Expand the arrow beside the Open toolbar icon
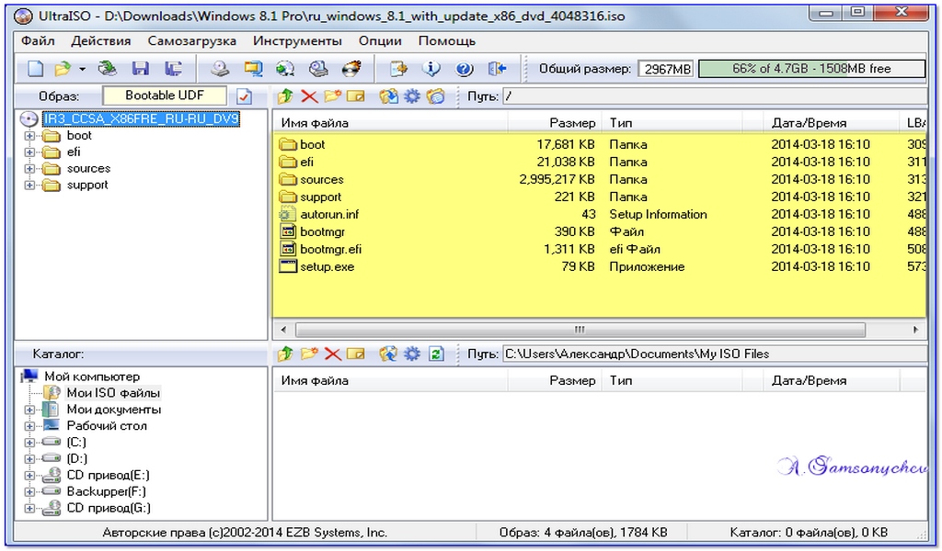This screenshot has height=551, width=942. [x=82, y=69]
